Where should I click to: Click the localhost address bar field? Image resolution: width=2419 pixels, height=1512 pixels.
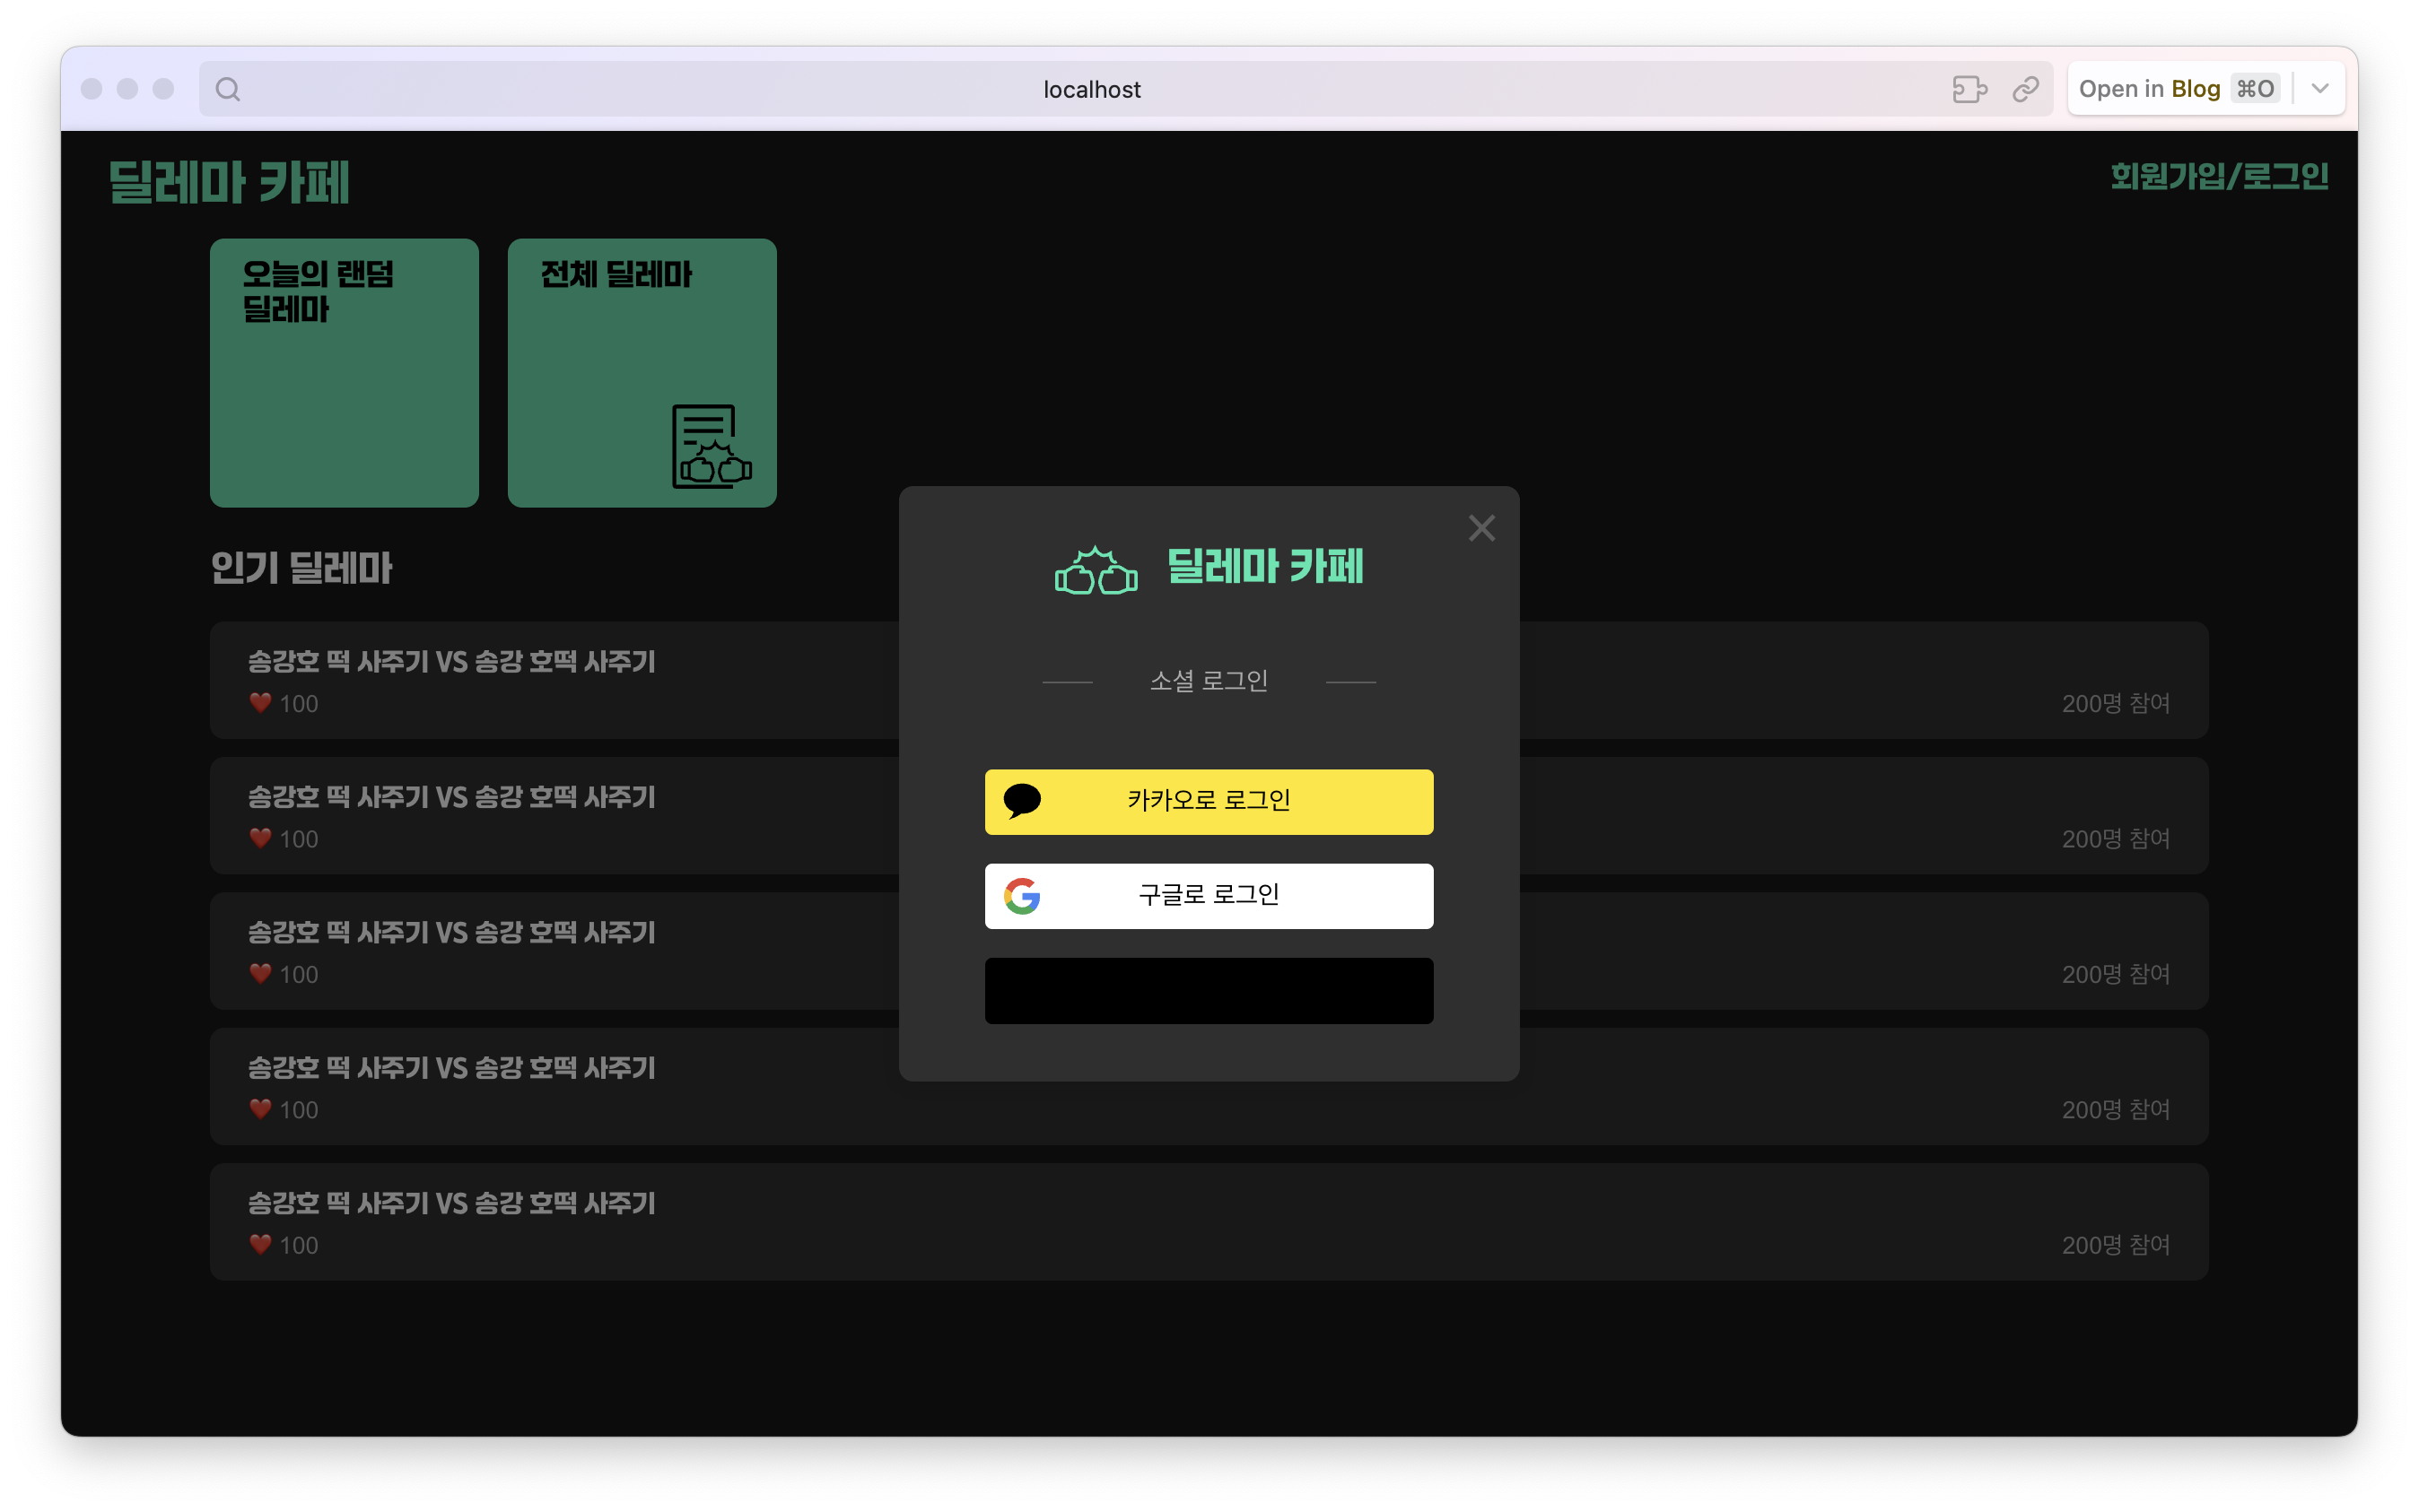[x=1090, y=90]
